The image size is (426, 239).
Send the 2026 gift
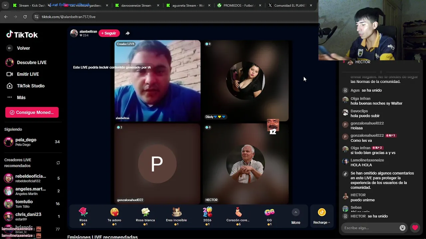tap(207, 216)
